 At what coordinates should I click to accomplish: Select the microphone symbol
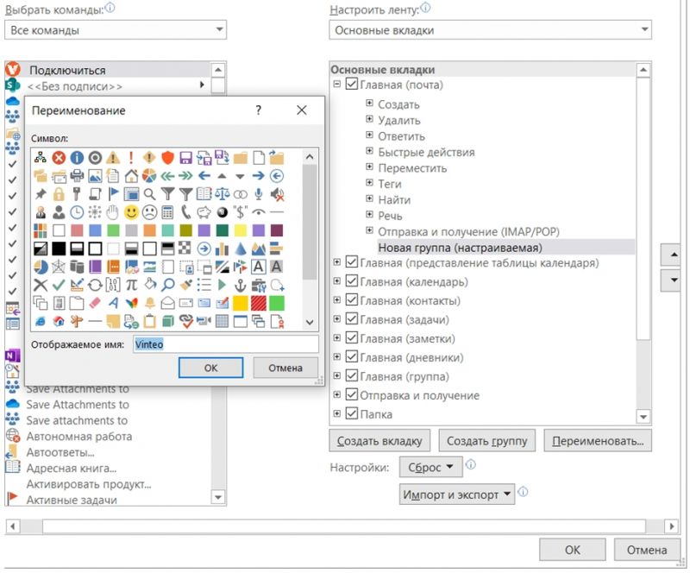coord(259,194)
